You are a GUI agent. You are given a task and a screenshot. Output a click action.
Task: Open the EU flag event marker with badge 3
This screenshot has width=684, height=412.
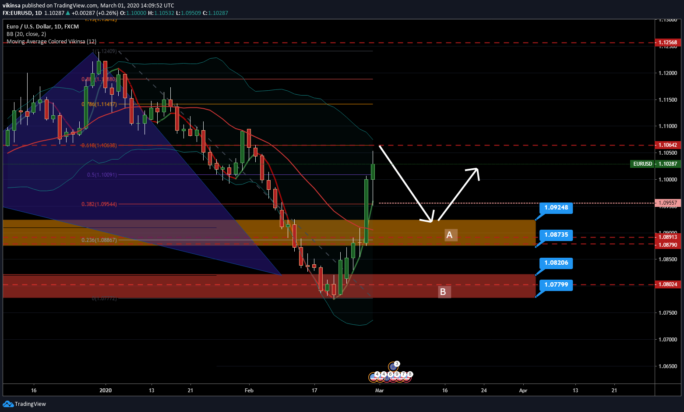393,367
